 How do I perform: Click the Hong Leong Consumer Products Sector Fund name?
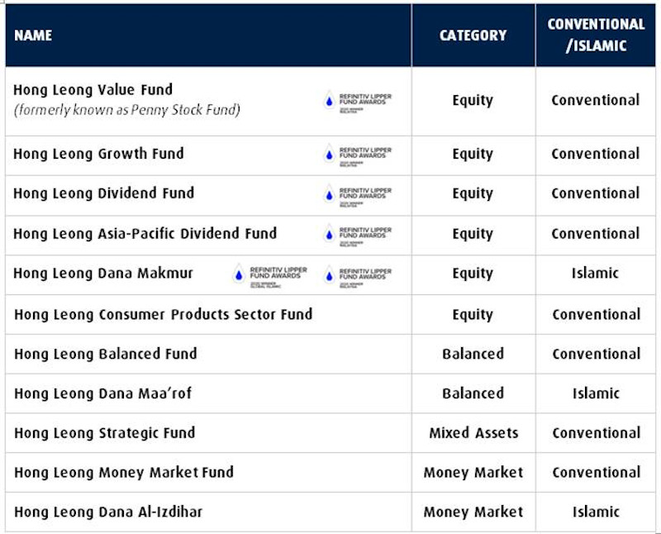(163, 314)
